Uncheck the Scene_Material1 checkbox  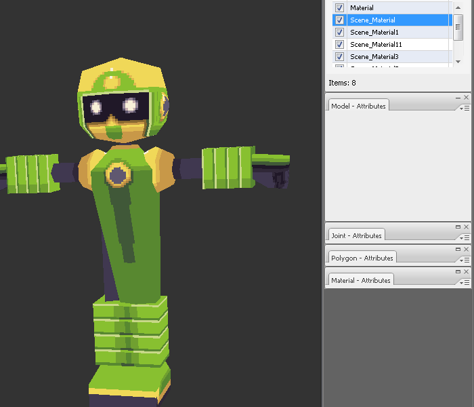(x=339, y=32)
